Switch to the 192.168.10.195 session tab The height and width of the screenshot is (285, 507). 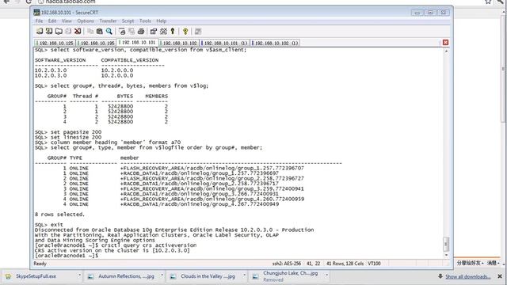coord(96,43)
